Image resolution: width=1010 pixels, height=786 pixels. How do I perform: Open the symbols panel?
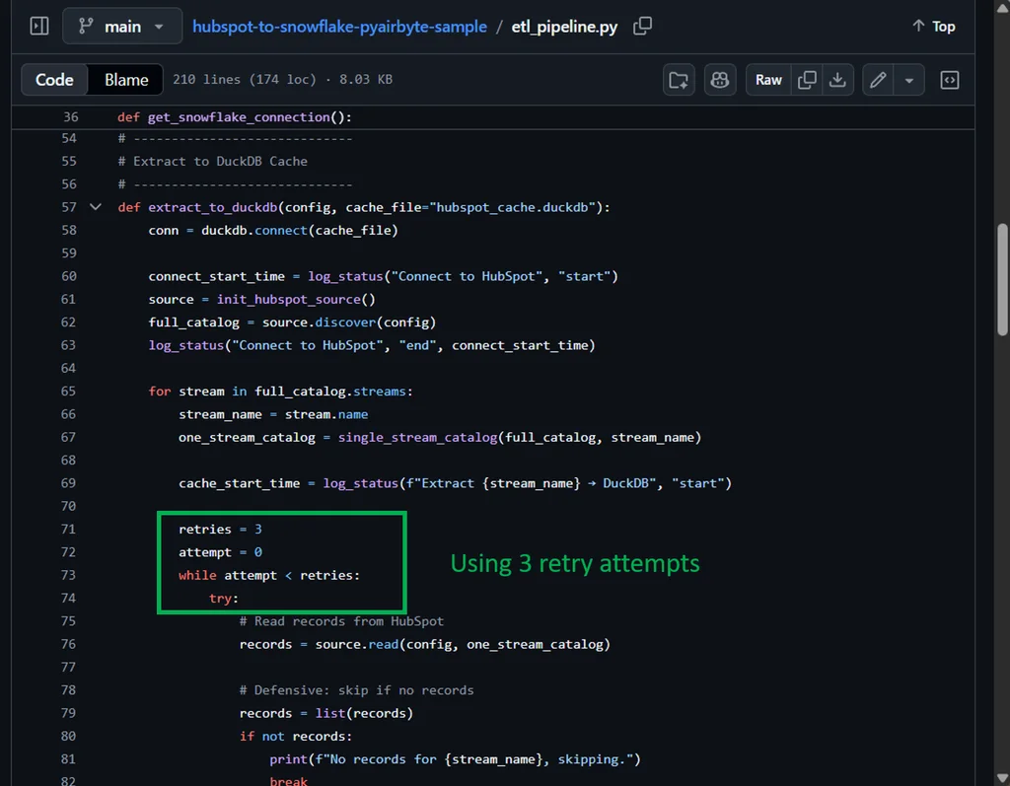950,80
